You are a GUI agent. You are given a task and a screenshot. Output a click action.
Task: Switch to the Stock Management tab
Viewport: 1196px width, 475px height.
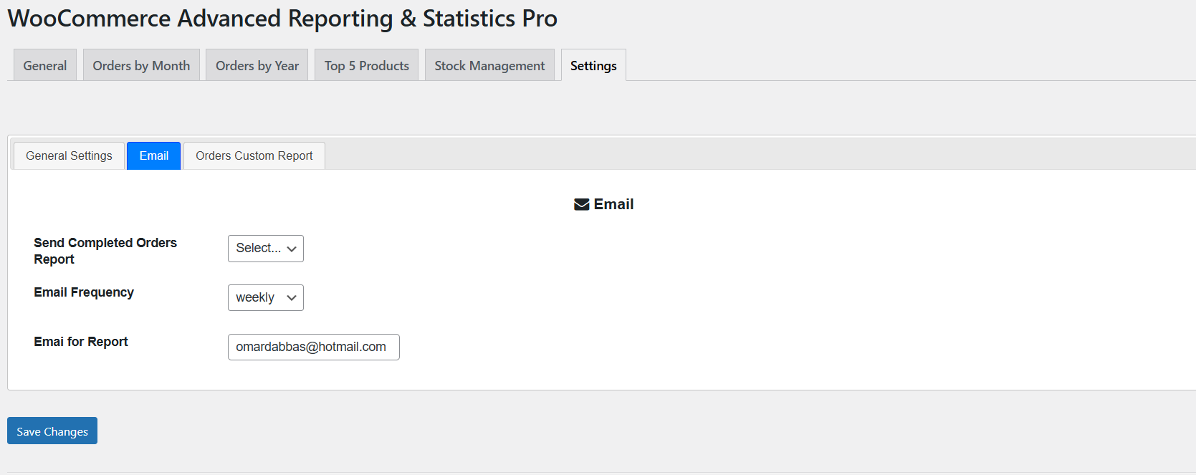click(x=489, y=64)
